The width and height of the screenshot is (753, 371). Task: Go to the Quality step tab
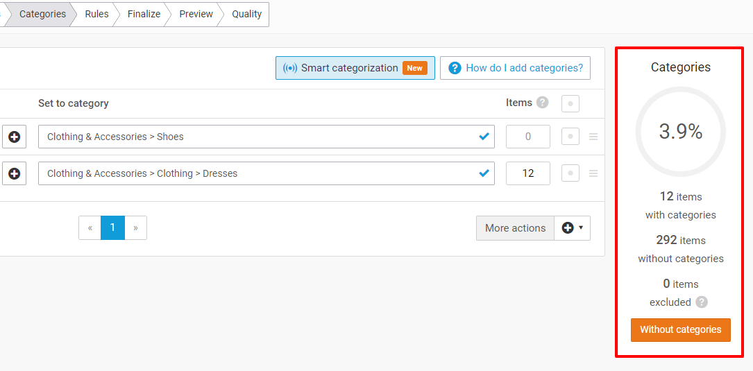coord(247,14)
